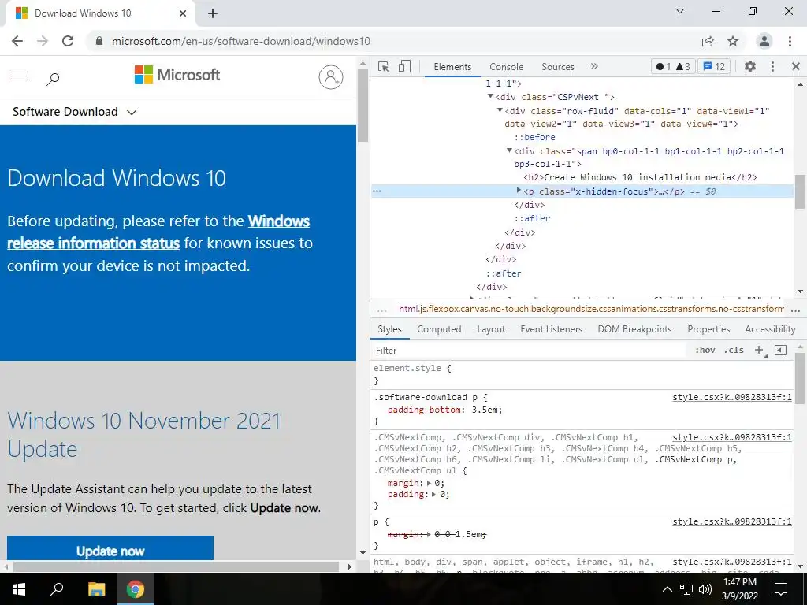Toggle the .cls class editor
The height and width of the screenshot is (605, 807).
click(734, 351)
